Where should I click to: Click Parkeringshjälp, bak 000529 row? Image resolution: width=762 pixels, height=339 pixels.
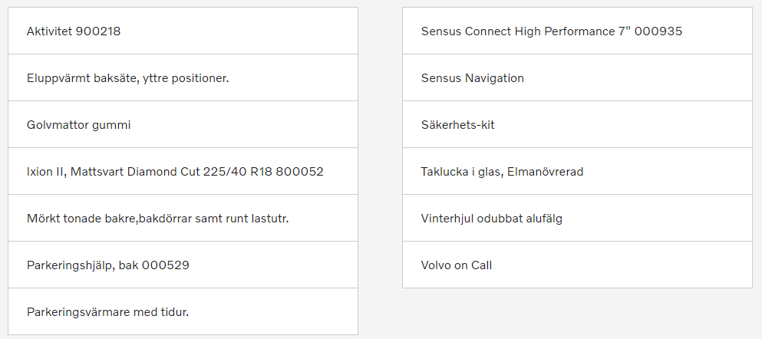tap(183, 265)
